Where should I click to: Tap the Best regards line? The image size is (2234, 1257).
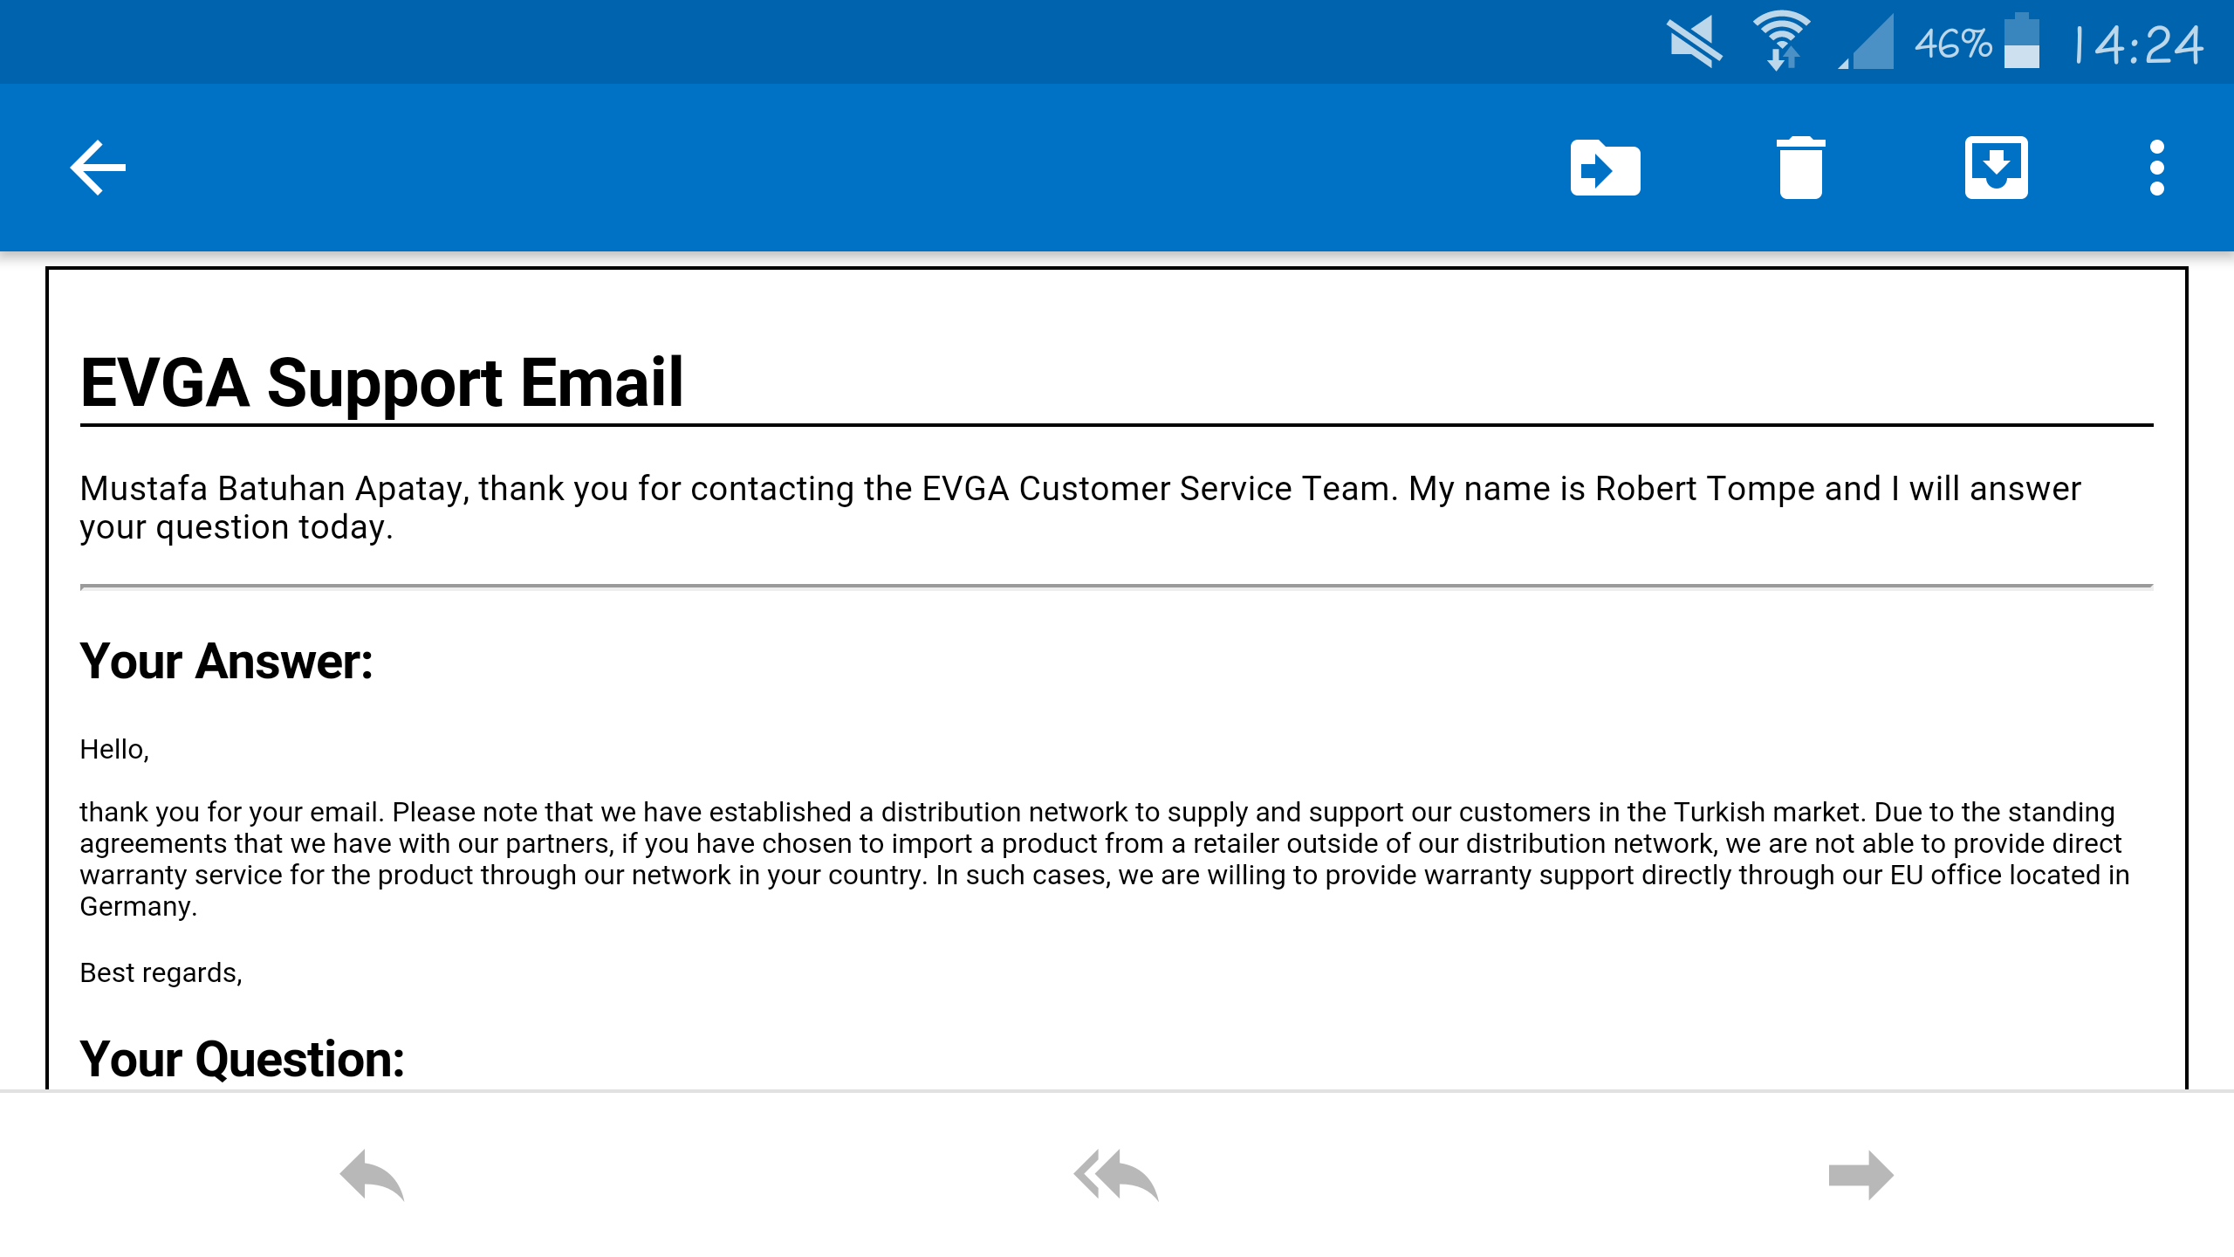pos(161,972)
